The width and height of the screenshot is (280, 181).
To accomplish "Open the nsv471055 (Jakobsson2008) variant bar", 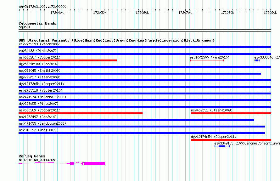I will [142, 127].
